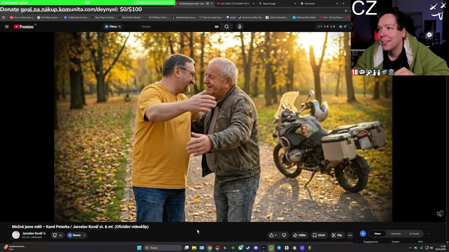Dislike the video with thumbs down

[x=284, y=235]
